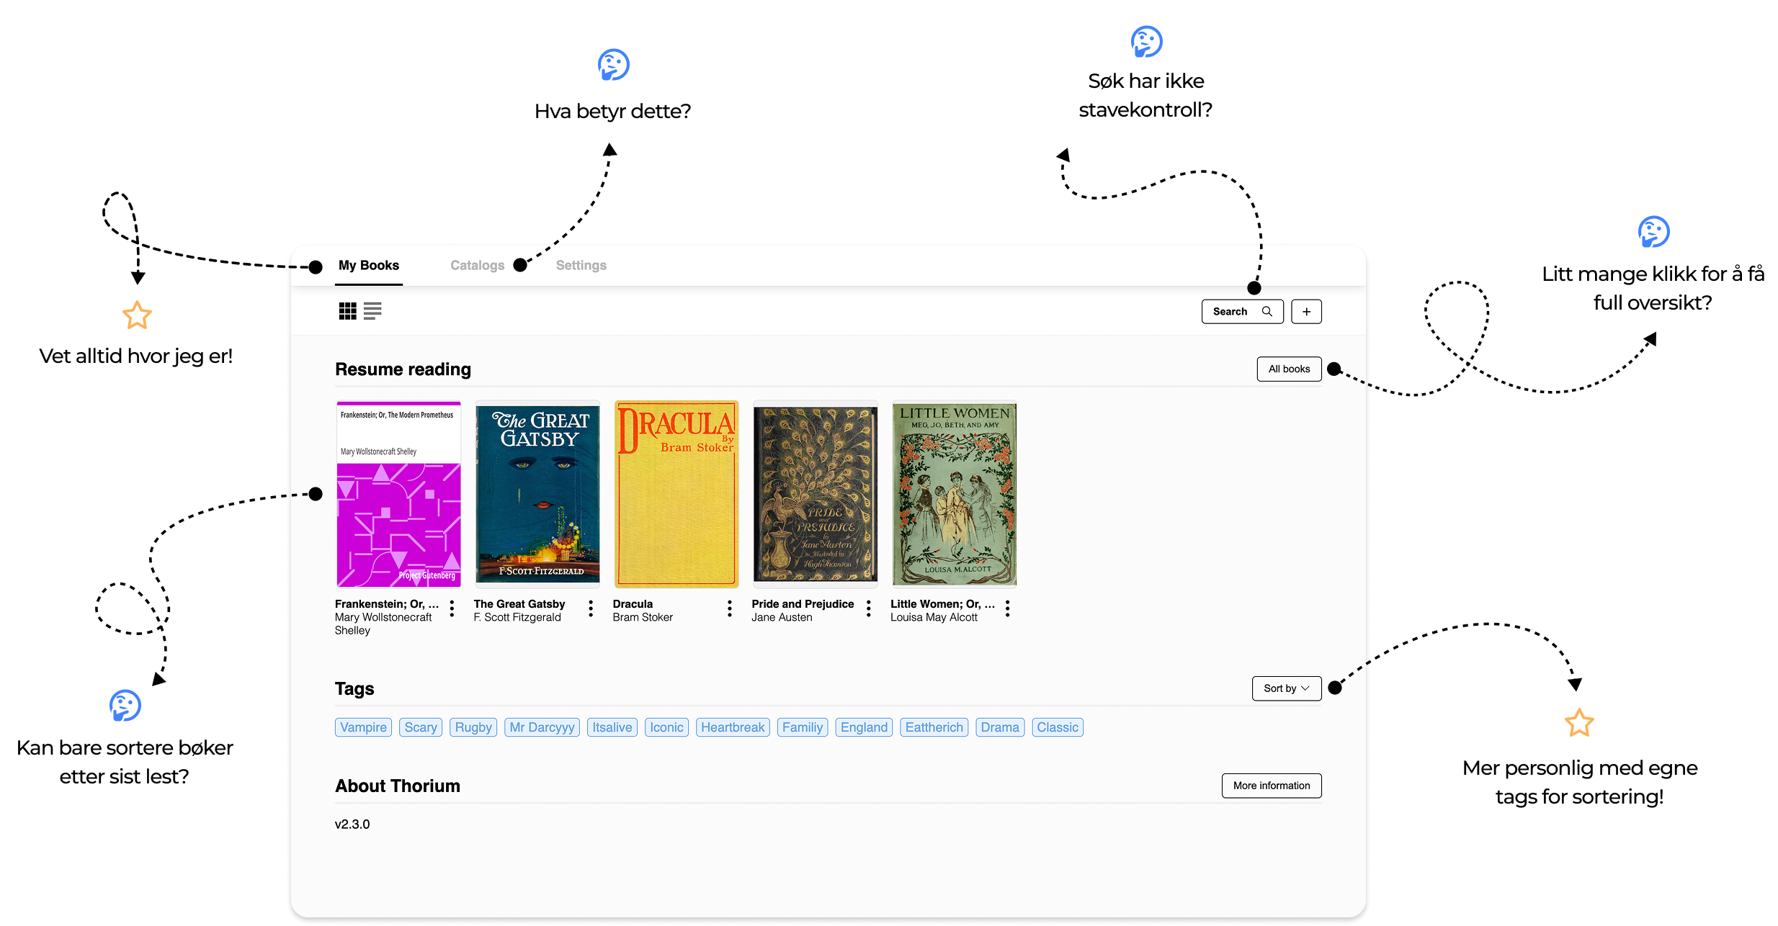Click the plus icon to import publication

pos(1306,312)
